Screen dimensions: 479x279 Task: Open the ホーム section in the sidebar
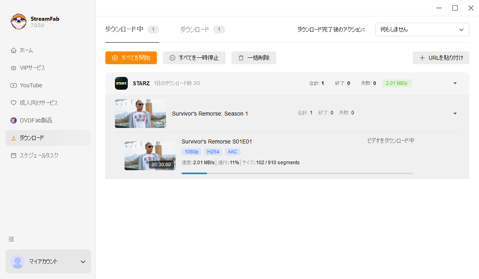tap(26, 50)
